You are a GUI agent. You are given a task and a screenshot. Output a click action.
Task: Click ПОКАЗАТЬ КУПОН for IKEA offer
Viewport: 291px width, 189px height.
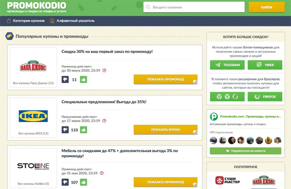coord(165,130)
